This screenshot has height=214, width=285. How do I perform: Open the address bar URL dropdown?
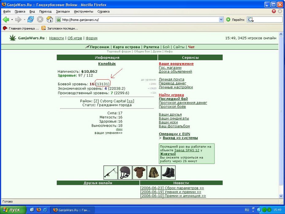click(x=221, y=19)
